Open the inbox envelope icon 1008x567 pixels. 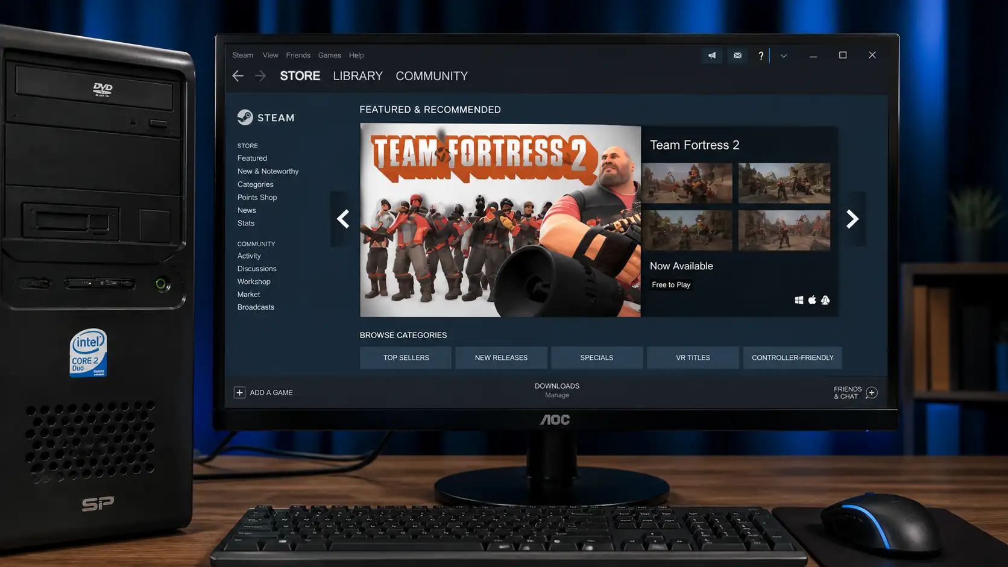click(737, 55)
